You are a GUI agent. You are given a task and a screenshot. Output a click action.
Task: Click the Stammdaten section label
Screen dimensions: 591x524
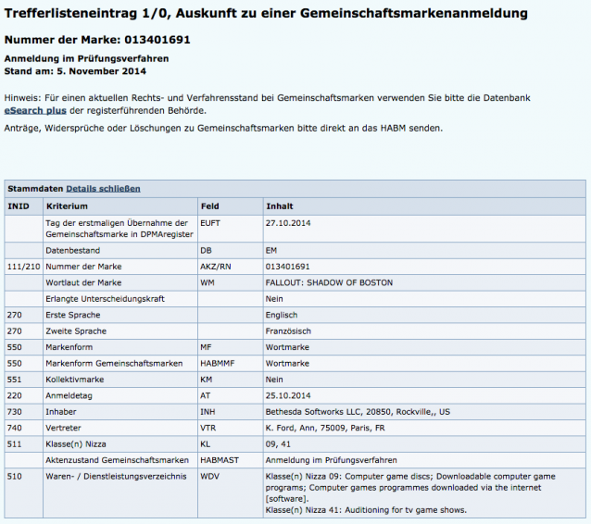pos(35,189)
